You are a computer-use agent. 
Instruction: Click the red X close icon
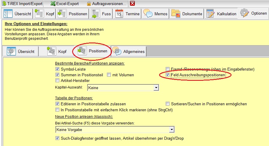pos(132,3)
